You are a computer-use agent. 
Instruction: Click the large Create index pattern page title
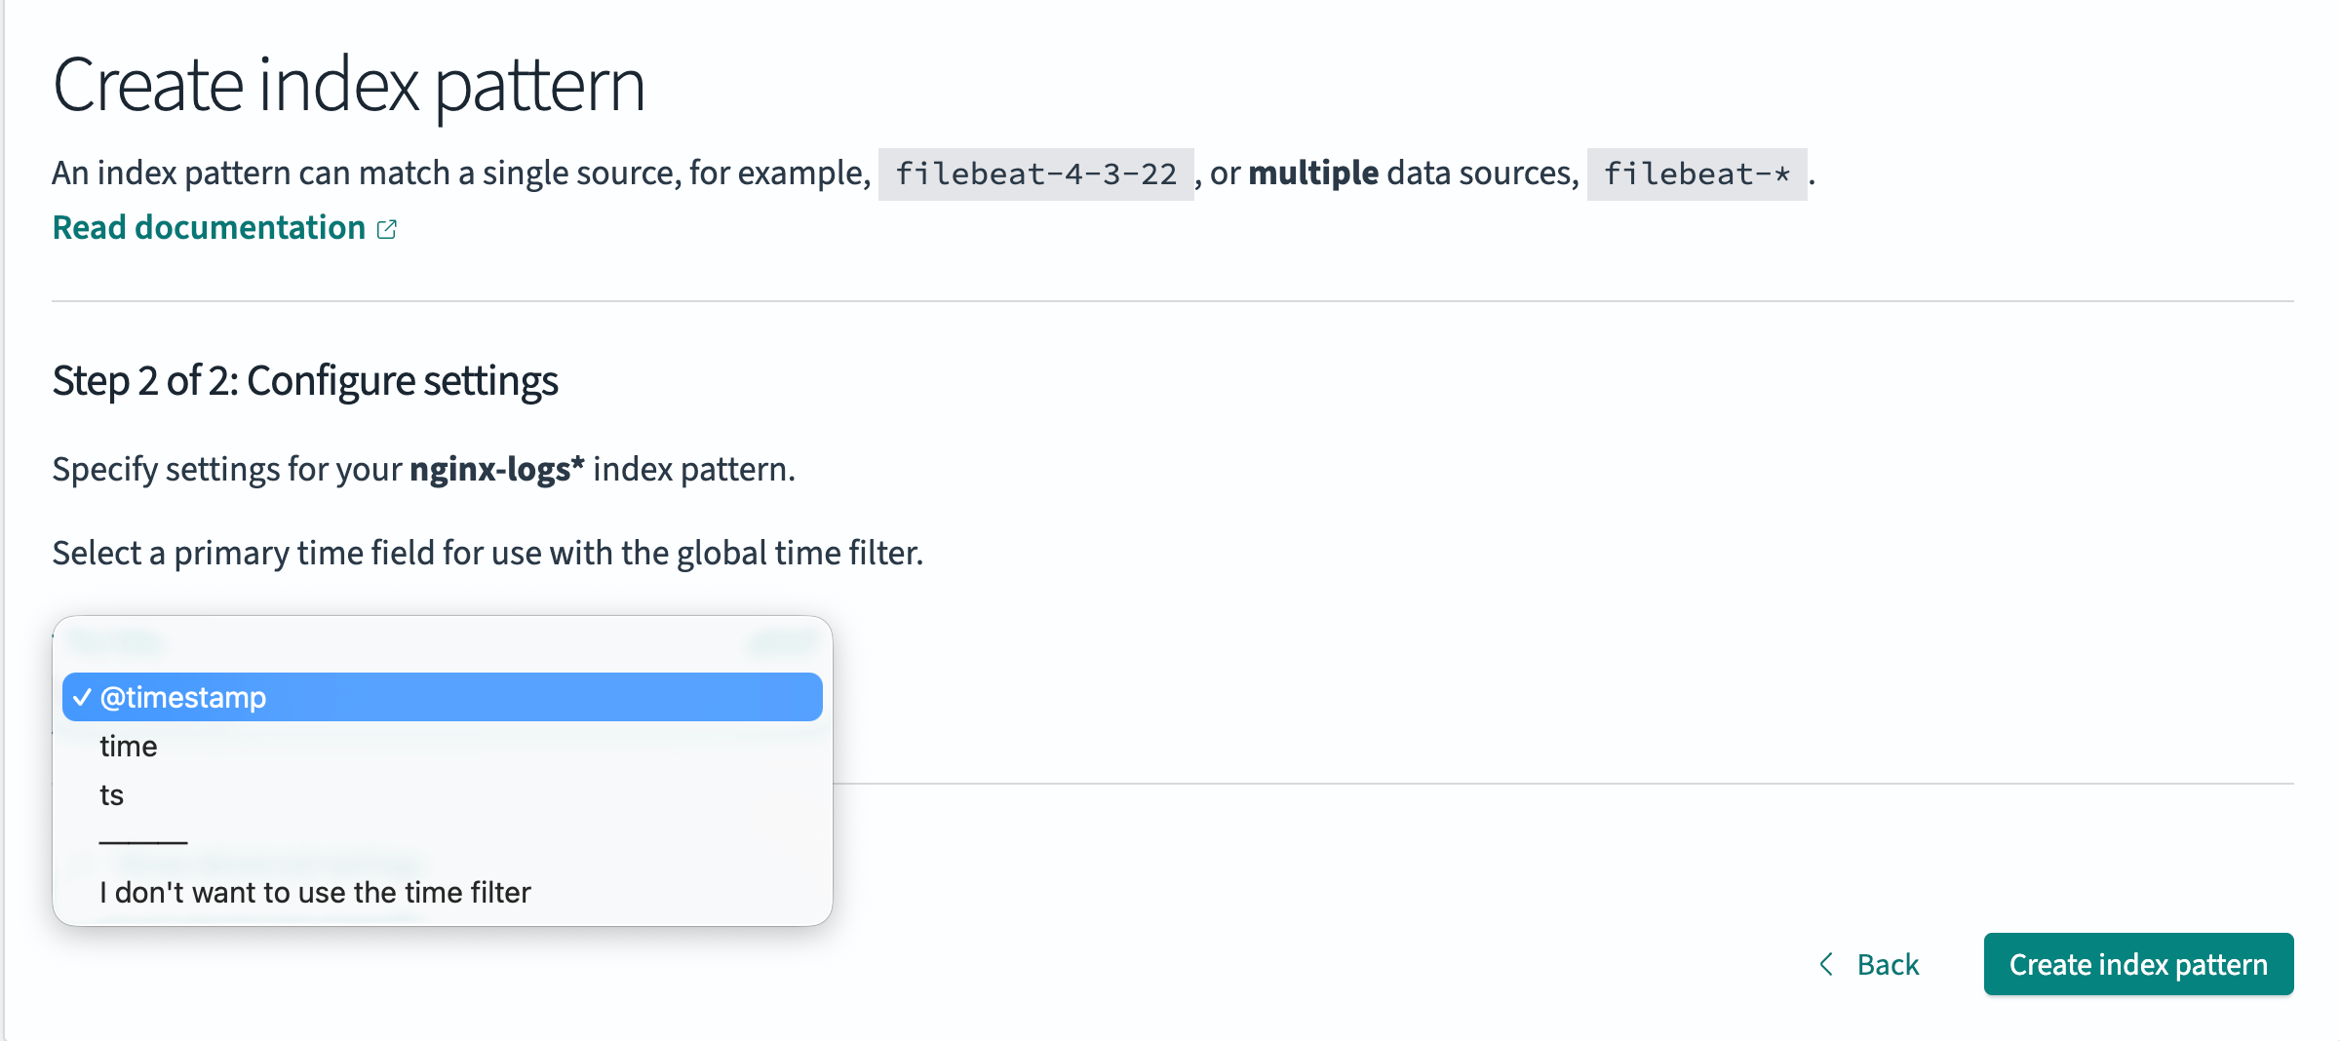348,86
